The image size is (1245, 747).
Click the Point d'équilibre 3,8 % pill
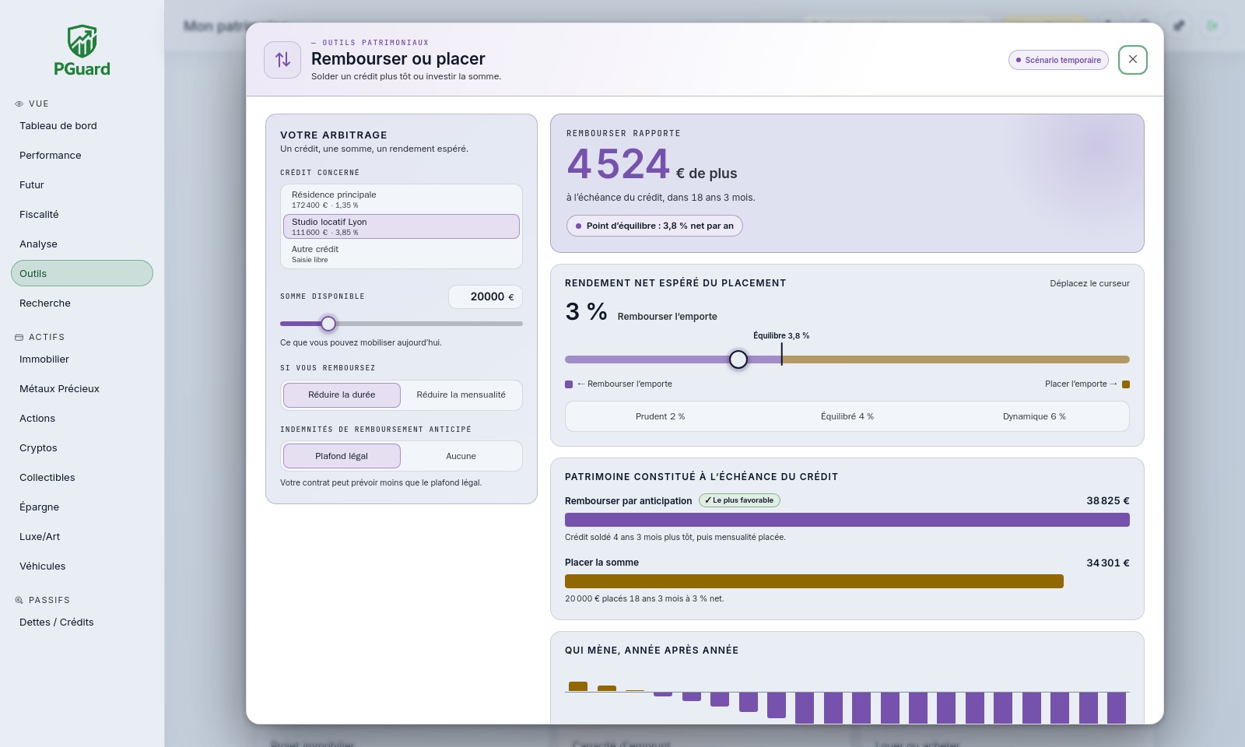(x=654, y=226)
